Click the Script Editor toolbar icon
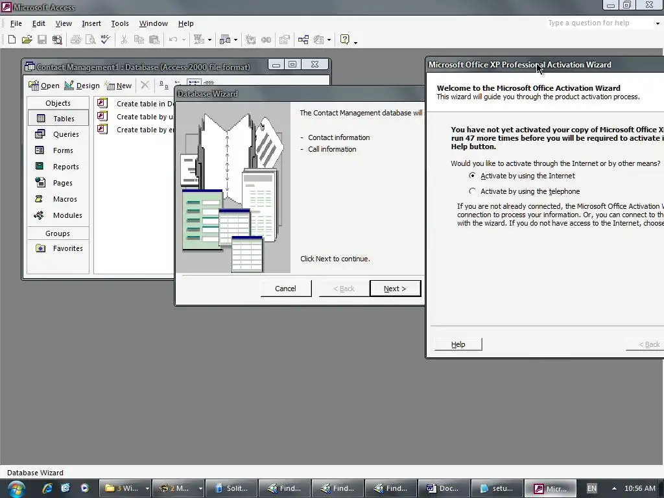 pos(266,40)
